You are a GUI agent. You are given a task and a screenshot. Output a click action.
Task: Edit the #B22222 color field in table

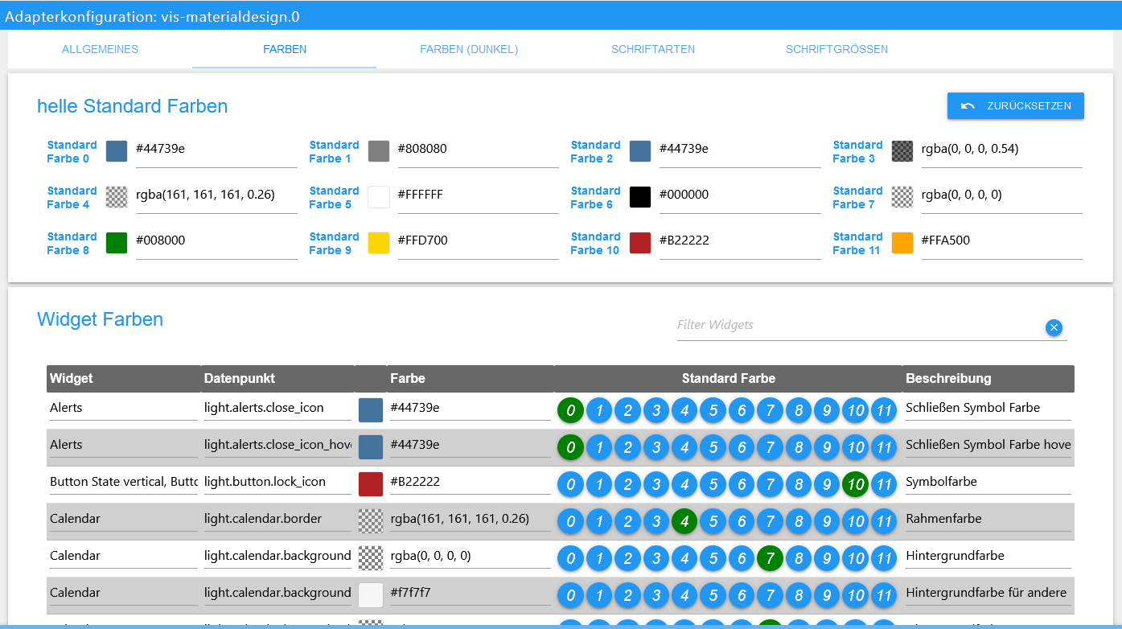click(471, 483)
